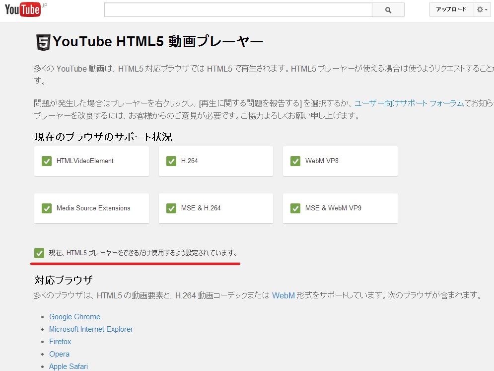Click the HTMLVideoElement label text
Screen dimensions: 494x371
tap(85, 161)
